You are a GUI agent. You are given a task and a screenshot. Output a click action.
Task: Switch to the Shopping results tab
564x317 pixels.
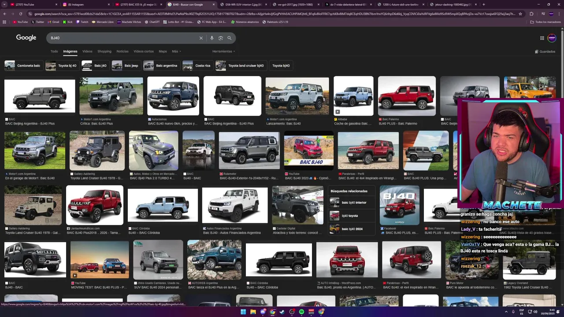click(x=104, y=52)
